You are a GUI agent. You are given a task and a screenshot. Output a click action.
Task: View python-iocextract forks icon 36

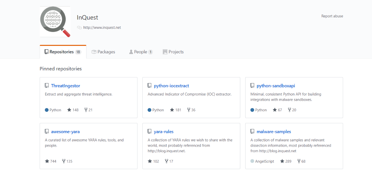pyautogui.click(x=188, y=110)
